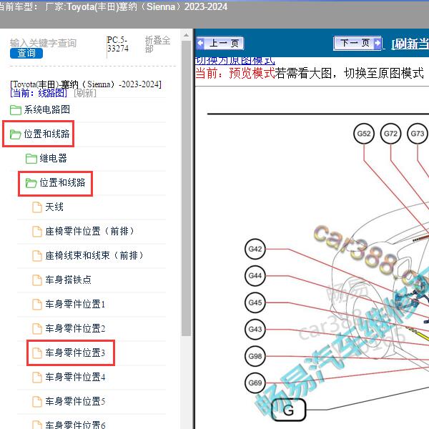Click the G73 connector marker
The width and height of the screenshot is (429, 429).
(418, 134)
